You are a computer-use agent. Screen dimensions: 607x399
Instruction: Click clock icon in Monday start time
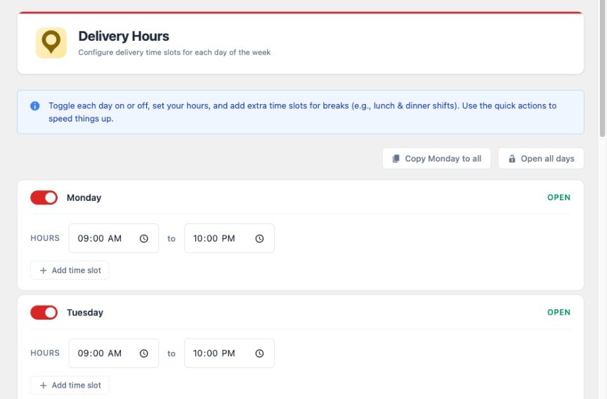point(143,238)
